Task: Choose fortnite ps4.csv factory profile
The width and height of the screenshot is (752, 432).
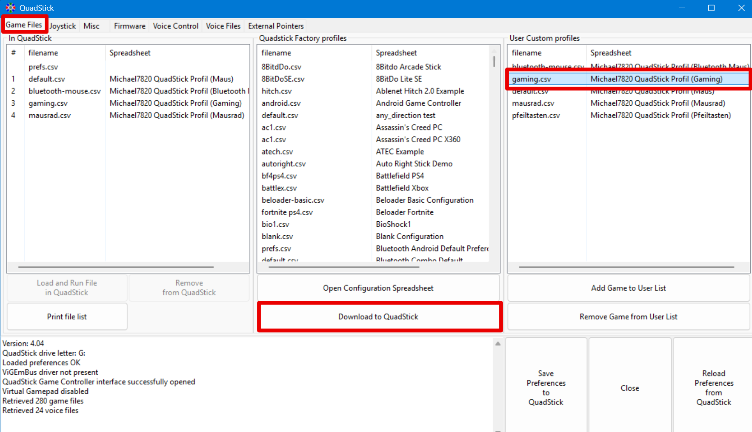Action: tap(287, 212)
